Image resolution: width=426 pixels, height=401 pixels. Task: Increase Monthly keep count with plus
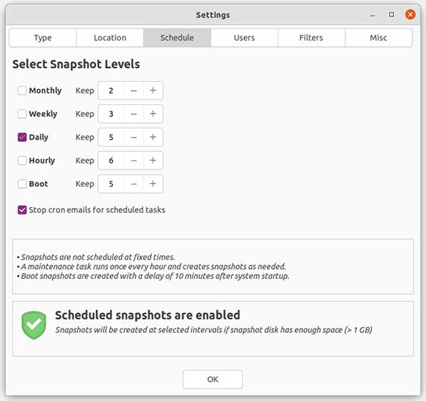tap(153, 90)
